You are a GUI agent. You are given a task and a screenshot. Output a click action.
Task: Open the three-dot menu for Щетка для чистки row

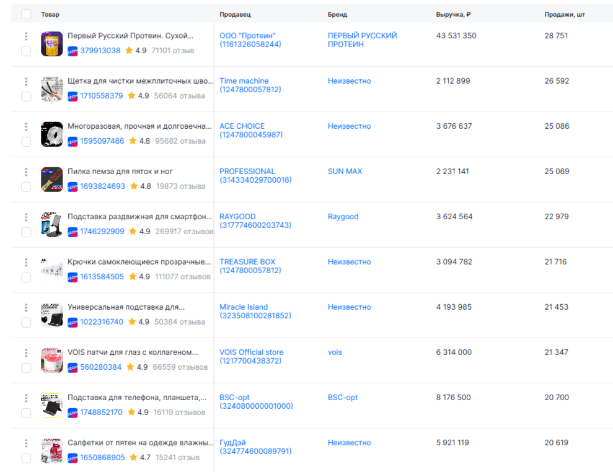pos(26,81)
